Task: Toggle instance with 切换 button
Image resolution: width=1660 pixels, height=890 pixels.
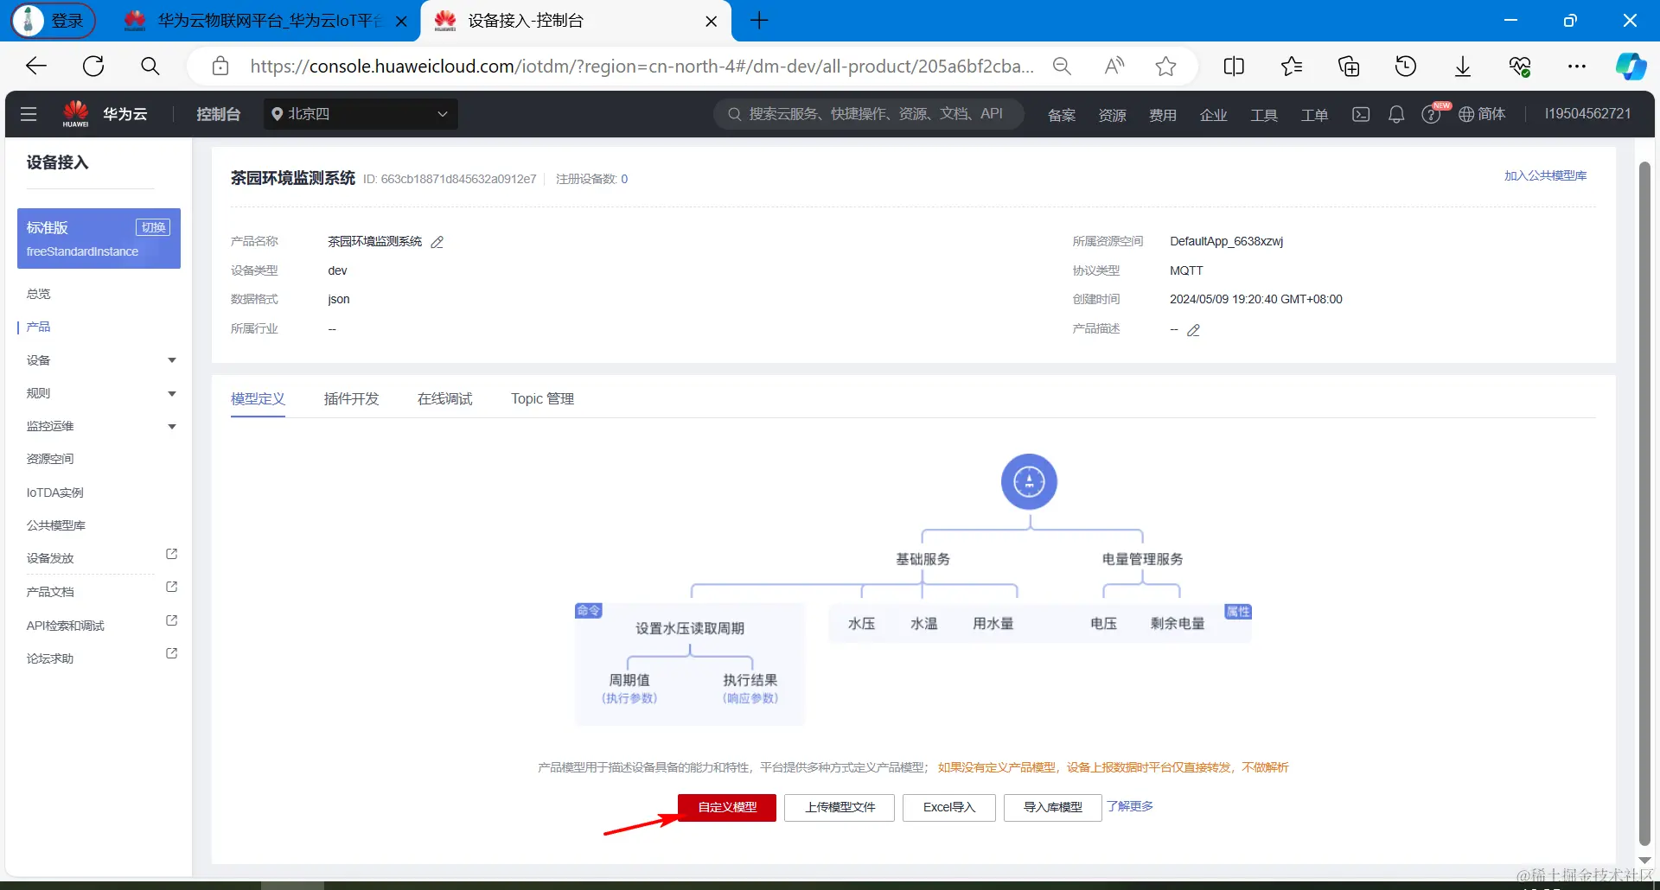Action: 153,227
